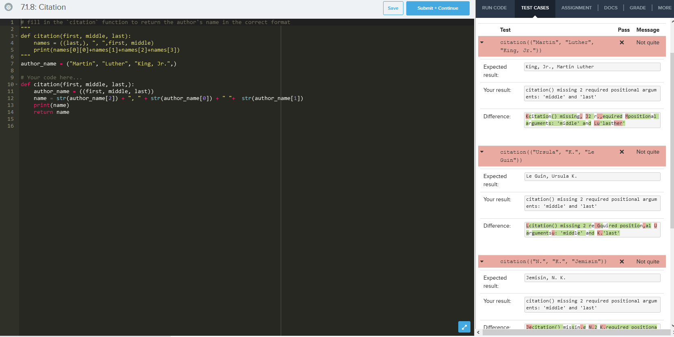The image size is (674, 337).
Task: Go to the GRADE tab
Action: point(637,8)
